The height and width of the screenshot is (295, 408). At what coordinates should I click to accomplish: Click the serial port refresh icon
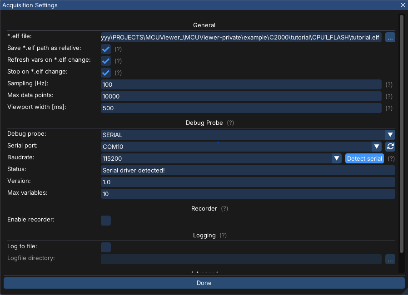(x=390, y=147)
